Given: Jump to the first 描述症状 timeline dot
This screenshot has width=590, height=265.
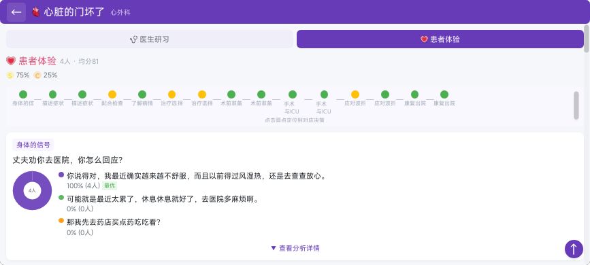Looking at the screenshot, I should coord(52,94).
